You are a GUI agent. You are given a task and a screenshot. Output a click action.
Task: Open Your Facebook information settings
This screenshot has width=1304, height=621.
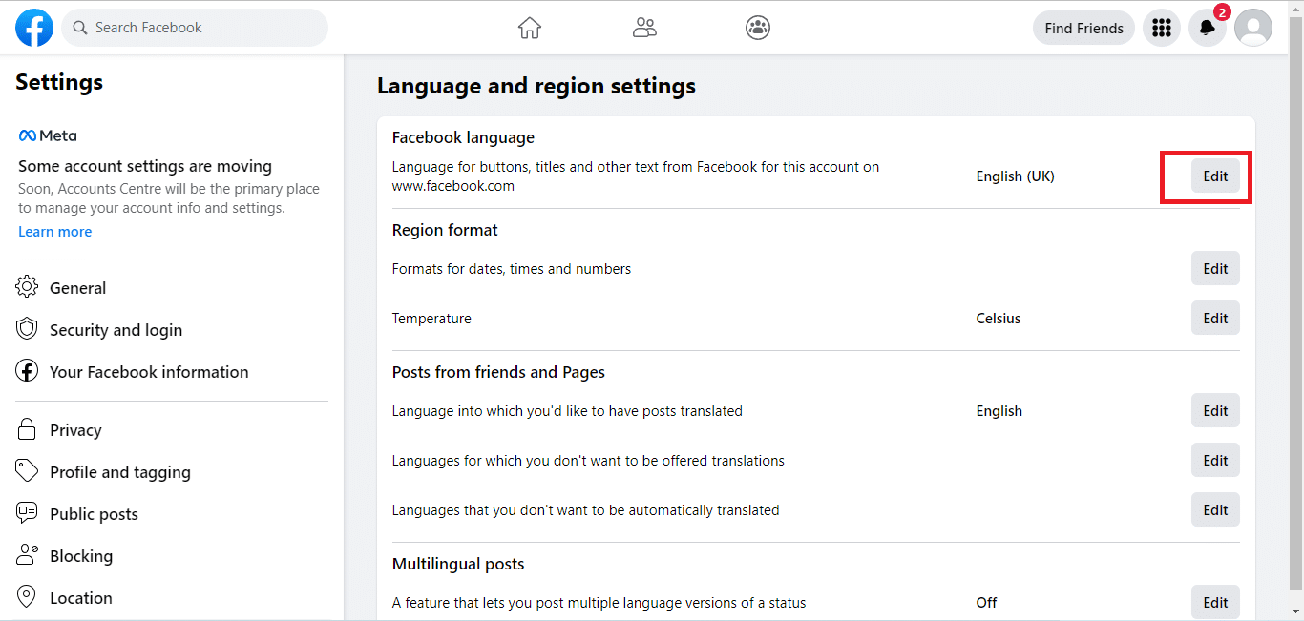172,372
